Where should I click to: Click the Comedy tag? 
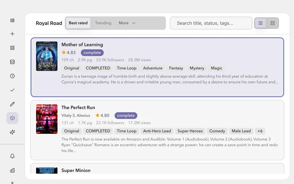pyautogui.click(x=217, y=131)
